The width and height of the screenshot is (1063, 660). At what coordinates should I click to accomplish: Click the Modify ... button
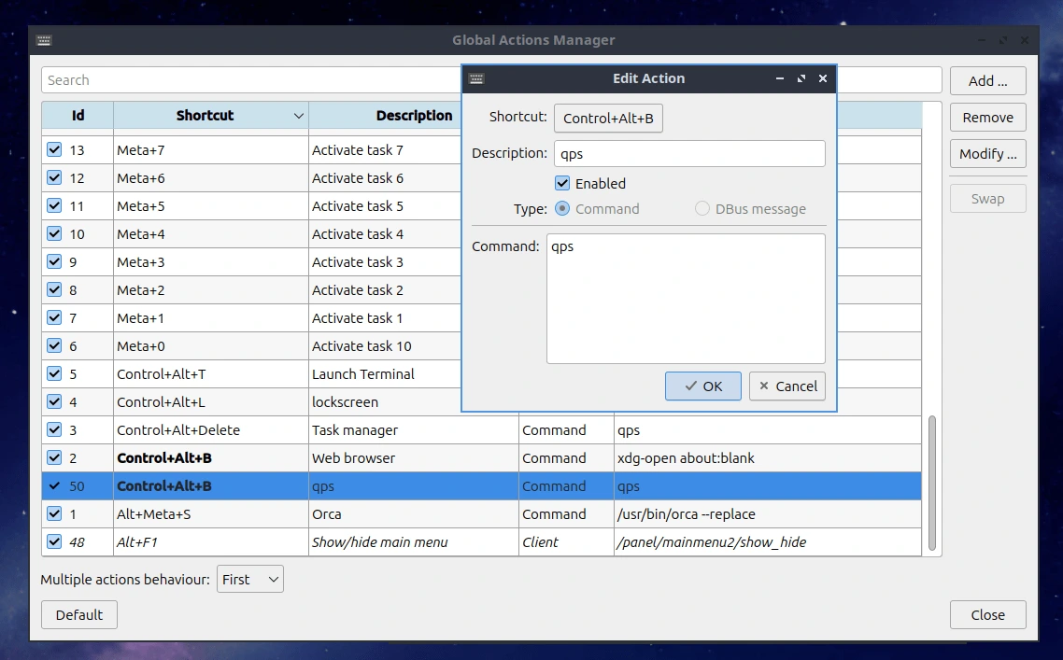(987, 154)
